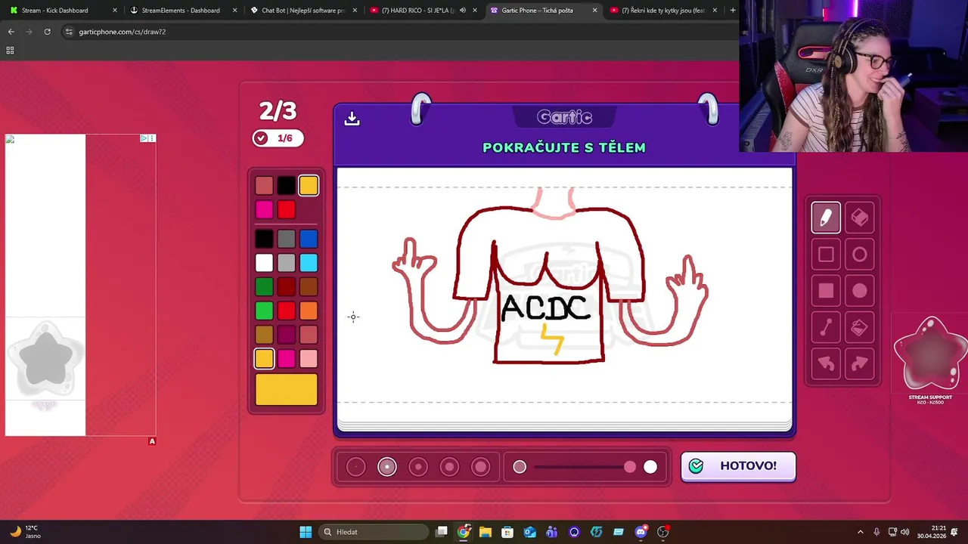968x544 pixels.
Task: Pick orange from the main palette
Action: [309, 311]
